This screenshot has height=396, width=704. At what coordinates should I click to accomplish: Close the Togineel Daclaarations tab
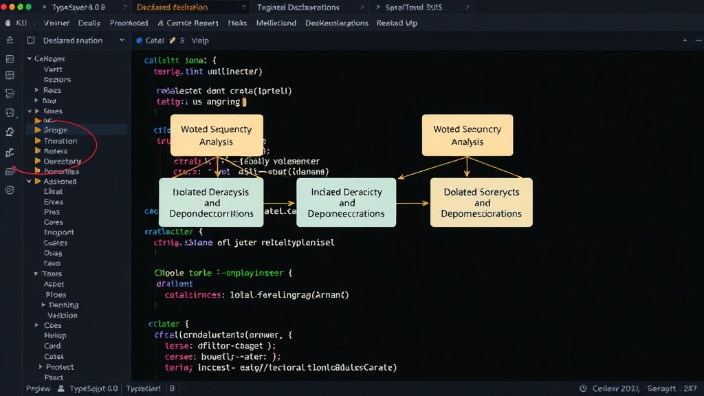362,7
